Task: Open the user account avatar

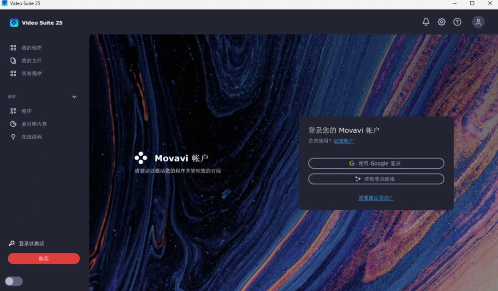Action: [478, 22]
